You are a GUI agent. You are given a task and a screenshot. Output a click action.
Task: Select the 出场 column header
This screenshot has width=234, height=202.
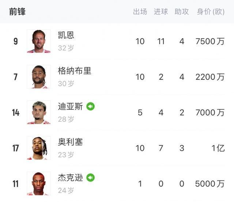[140, 12]
